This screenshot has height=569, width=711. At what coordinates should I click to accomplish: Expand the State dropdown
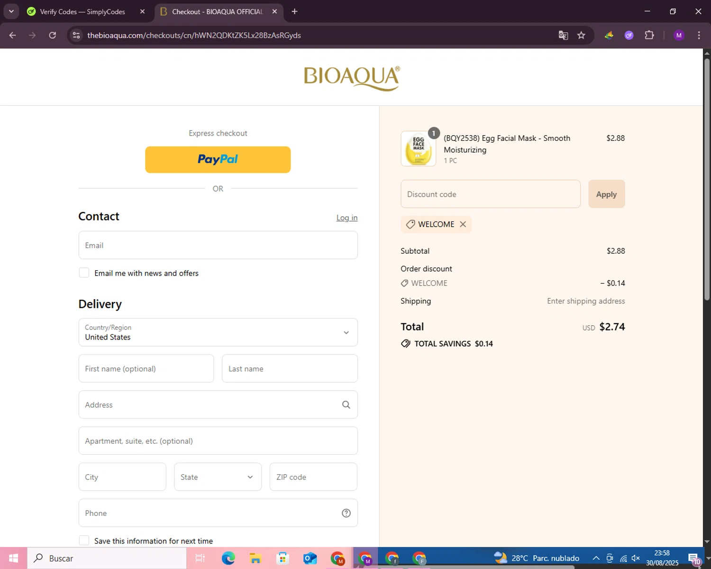tap(218, 477)
